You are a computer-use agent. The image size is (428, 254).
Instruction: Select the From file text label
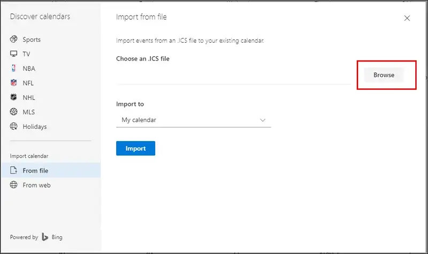35,171
